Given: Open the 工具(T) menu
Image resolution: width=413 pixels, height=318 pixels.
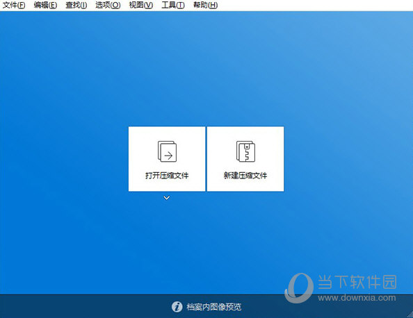Looking at the screenshot, I should click(173, 5).
